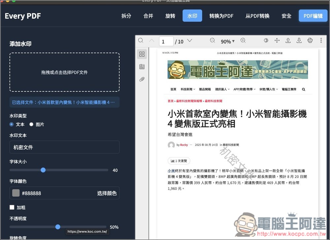Click the 小米 hyperlink in article text

(x=171, y=171)
